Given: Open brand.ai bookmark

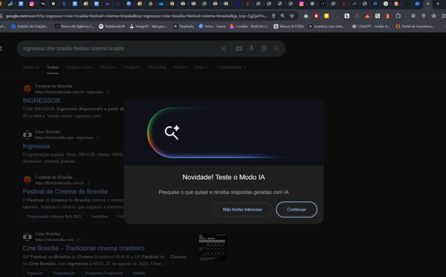Looking at the screenshot, I should pos(327,26).
